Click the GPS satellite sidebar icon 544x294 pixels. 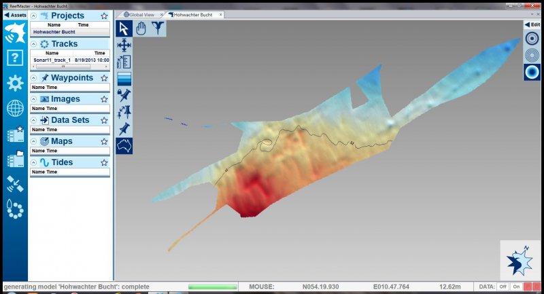coord(15,184)
